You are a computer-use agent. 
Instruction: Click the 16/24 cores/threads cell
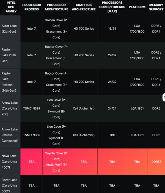coord(112,29)
